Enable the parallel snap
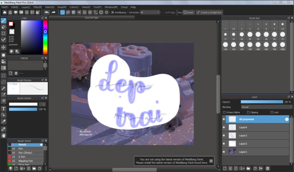 click(x=68, y=12)
